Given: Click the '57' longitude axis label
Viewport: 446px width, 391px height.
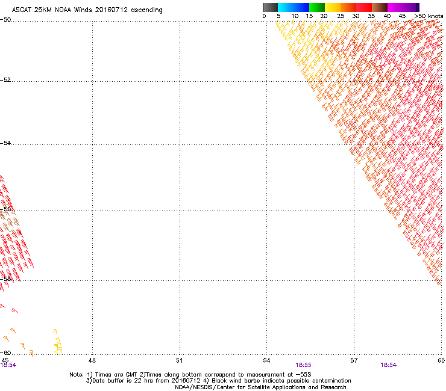Looking at the screenshot, I should point(354,360).
